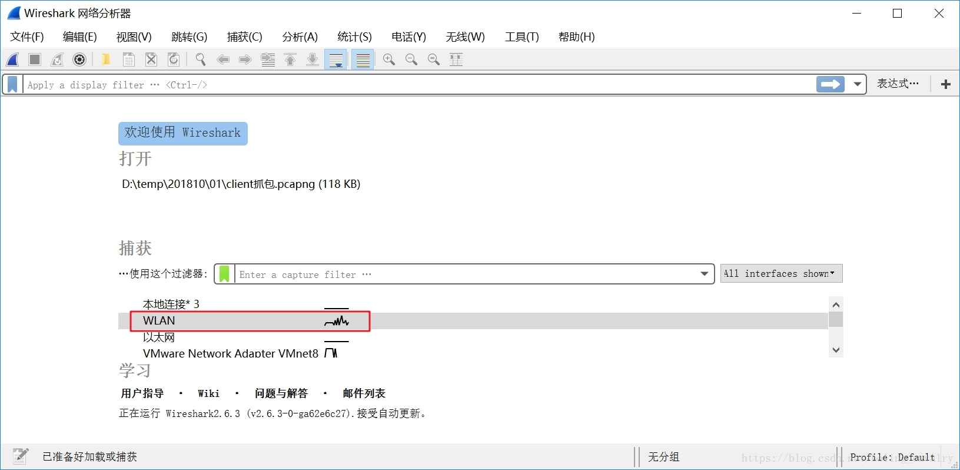Click Profile: Default in status bar
The height and width of the screenshot is (470, 960).
coord(892,457)
